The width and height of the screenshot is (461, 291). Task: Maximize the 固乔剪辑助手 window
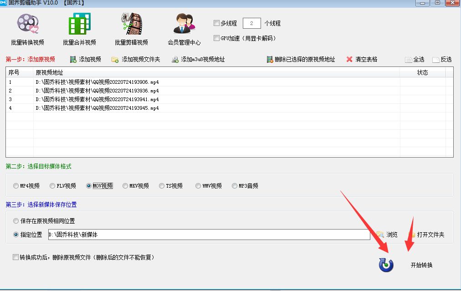(x=437, y=3)
